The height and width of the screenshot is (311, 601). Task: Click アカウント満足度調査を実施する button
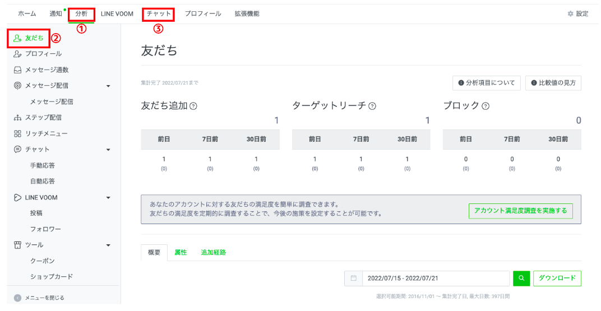[x=520, y=211]
